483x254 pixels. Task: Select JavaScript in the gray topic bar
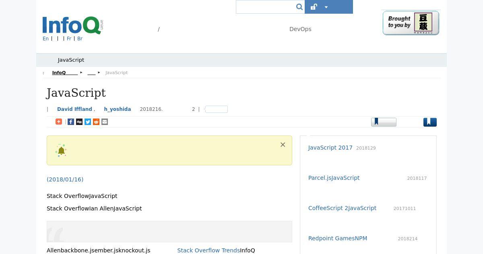(x=71, y=60)
